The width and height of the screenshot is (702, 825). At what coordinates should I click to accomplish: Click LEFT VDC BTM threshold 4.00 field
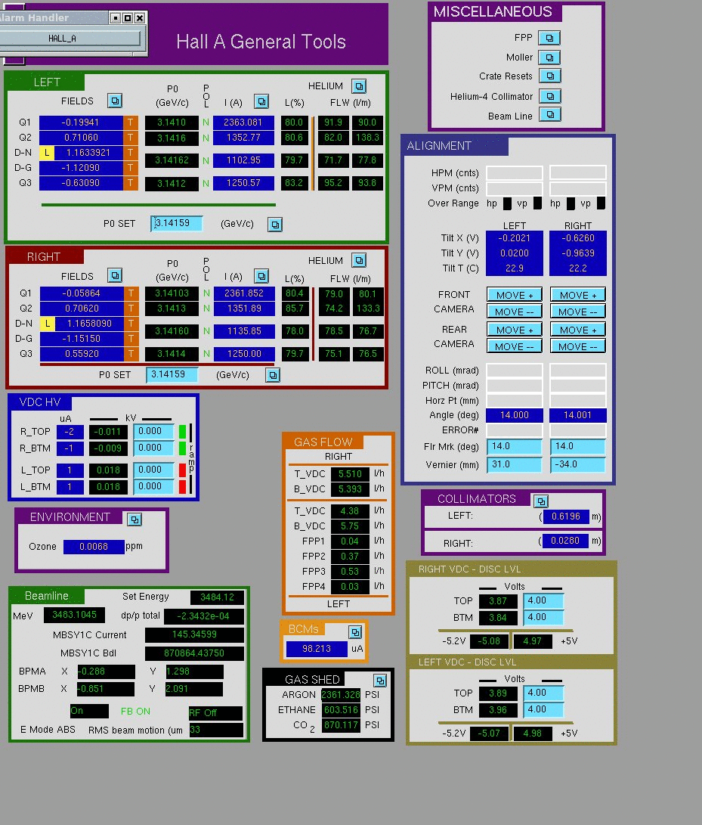point(543,710)
